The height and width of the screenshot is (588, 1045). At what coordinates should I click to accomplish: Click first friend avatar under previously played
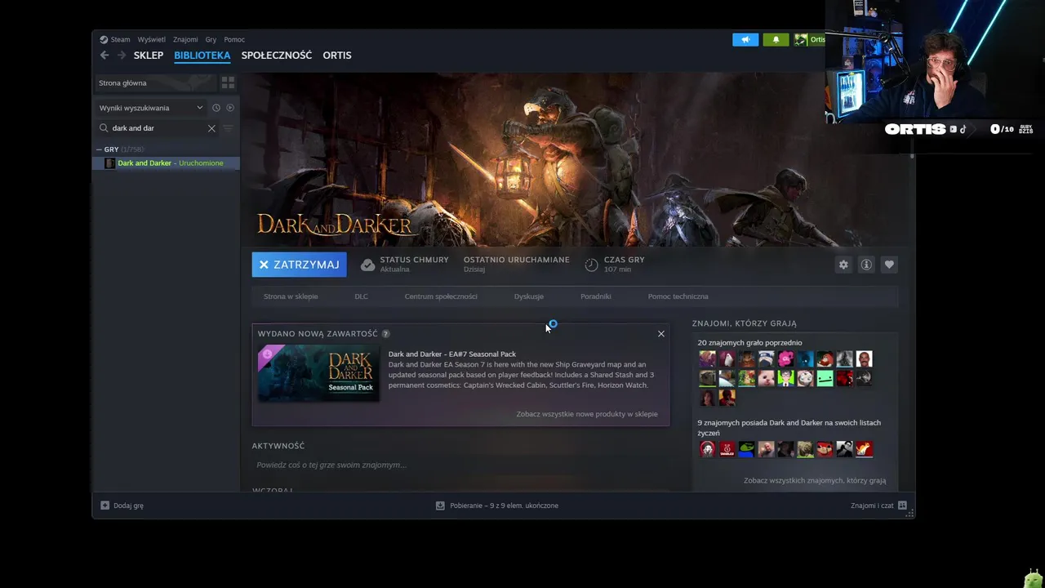point(707,359)
